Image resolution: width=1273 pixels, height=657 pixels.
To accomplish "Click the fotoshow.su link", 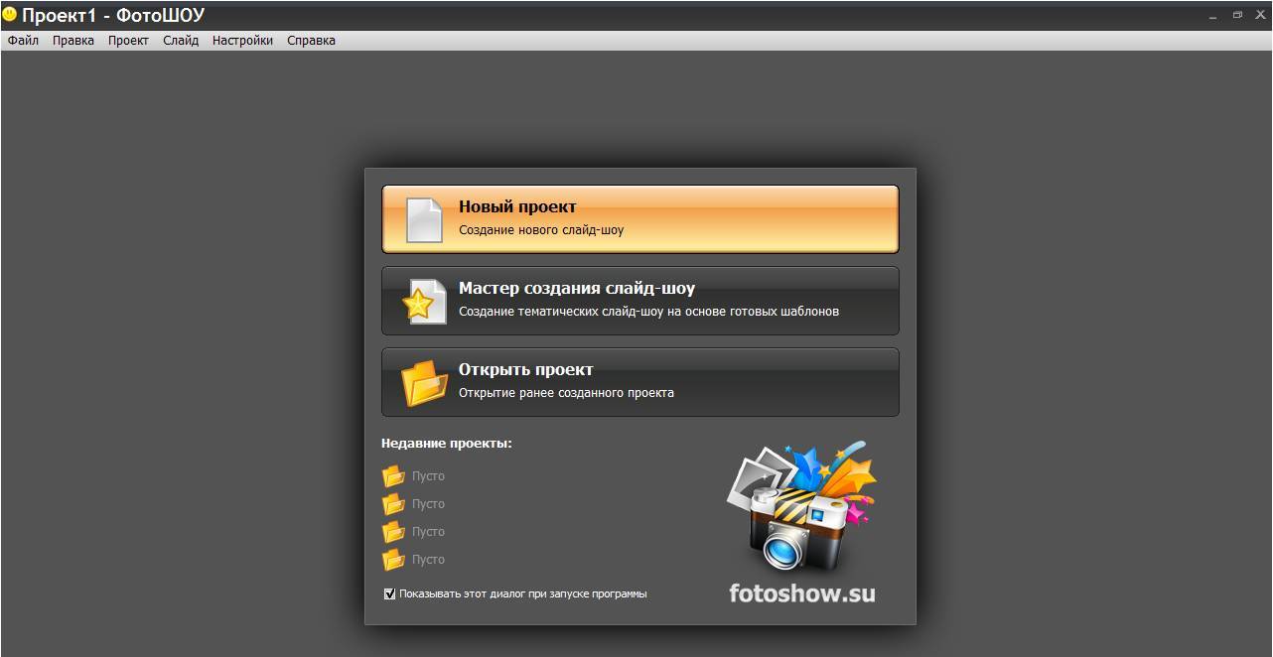I will (801, 593).
